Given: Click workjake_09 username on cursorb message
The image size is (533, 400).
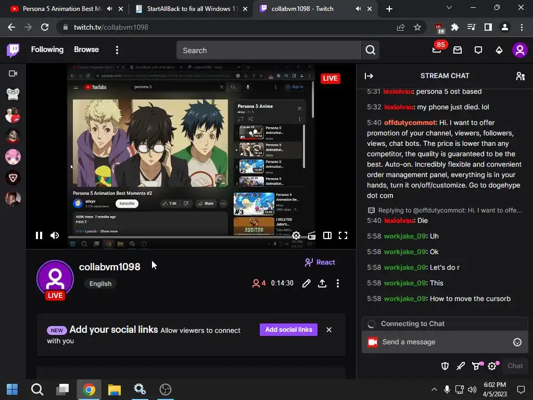Looking at the screenshot, I should pos(404,298).
